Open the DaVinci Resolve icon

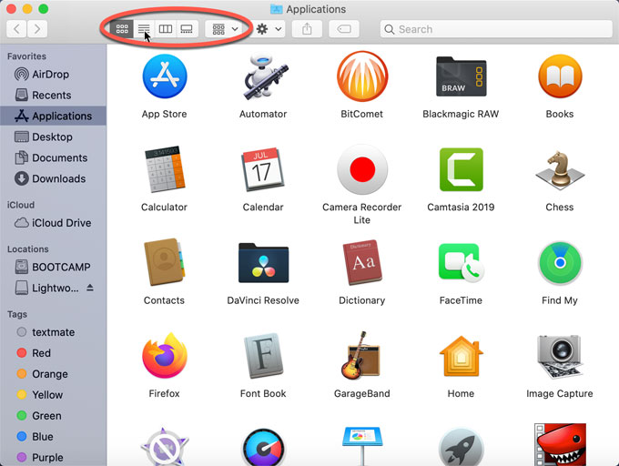263,263
